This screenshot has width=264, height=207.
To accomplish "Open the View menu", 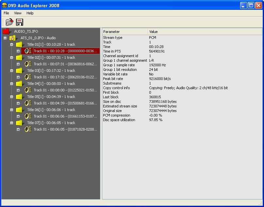I will click(18, 13).
